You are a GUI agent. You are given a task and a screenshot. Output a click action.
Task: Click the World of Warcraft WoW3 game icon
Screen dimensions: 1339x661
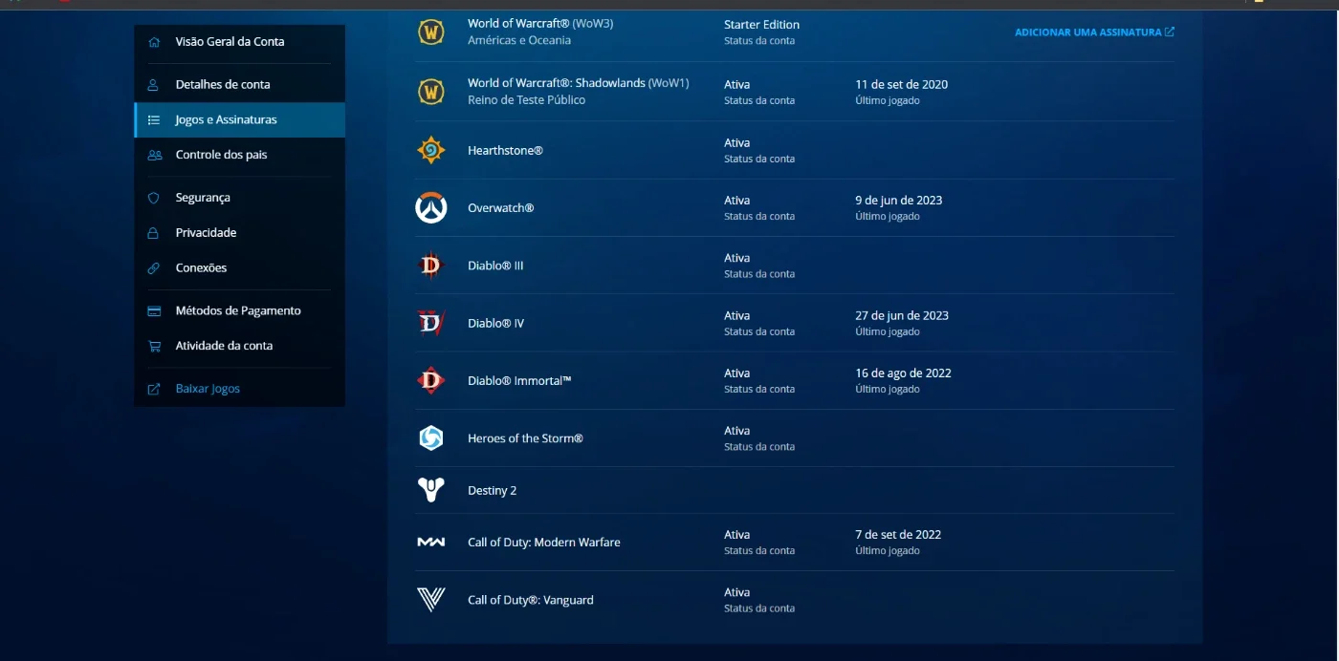point(431,32)
